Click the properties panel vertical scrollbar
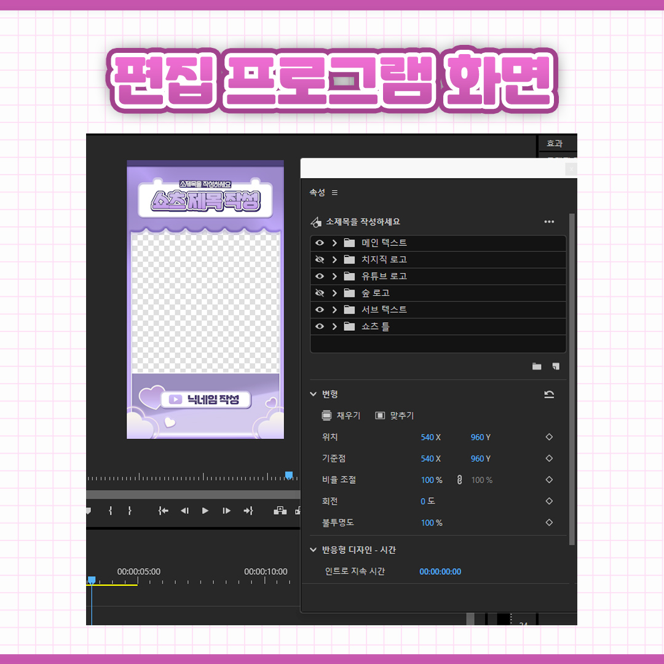 pyautogui.click(x=572, y=379)
